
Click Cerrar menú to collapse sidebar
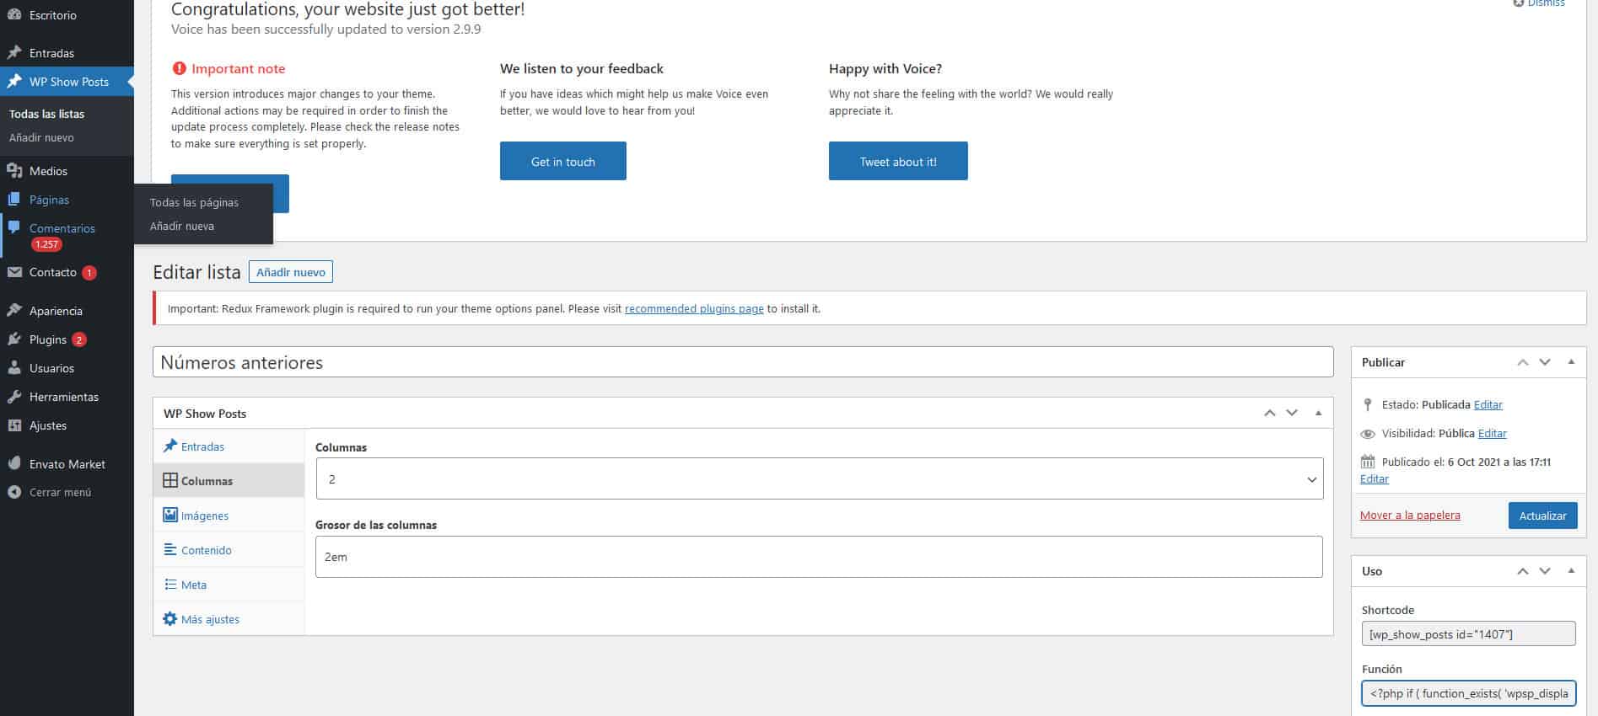[x=59, y=492]
